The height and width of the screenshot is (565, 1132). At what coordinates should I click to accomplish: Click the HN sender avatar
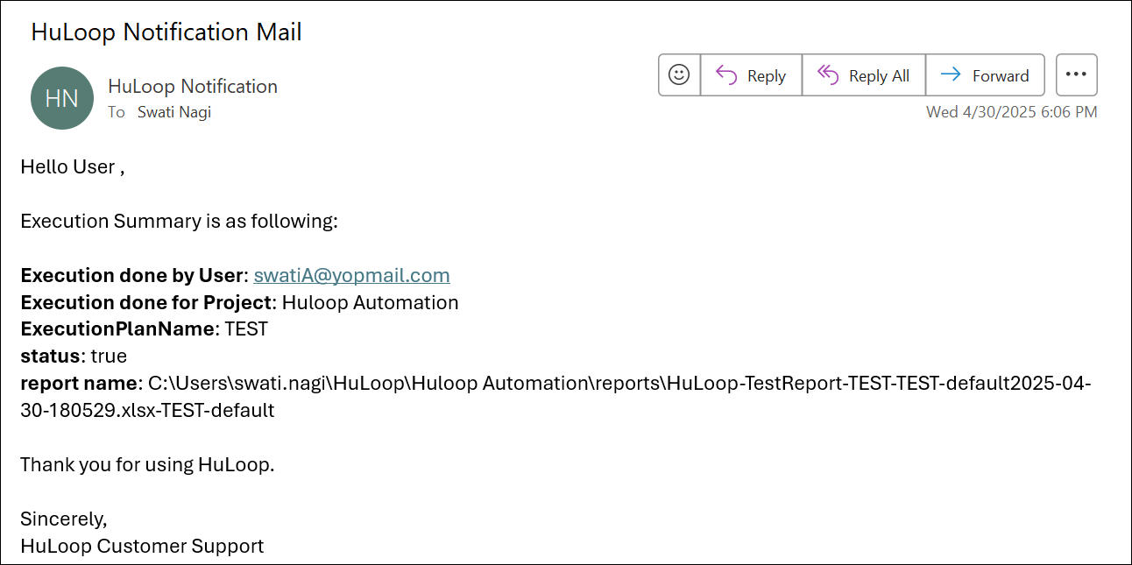pos(62,98)
